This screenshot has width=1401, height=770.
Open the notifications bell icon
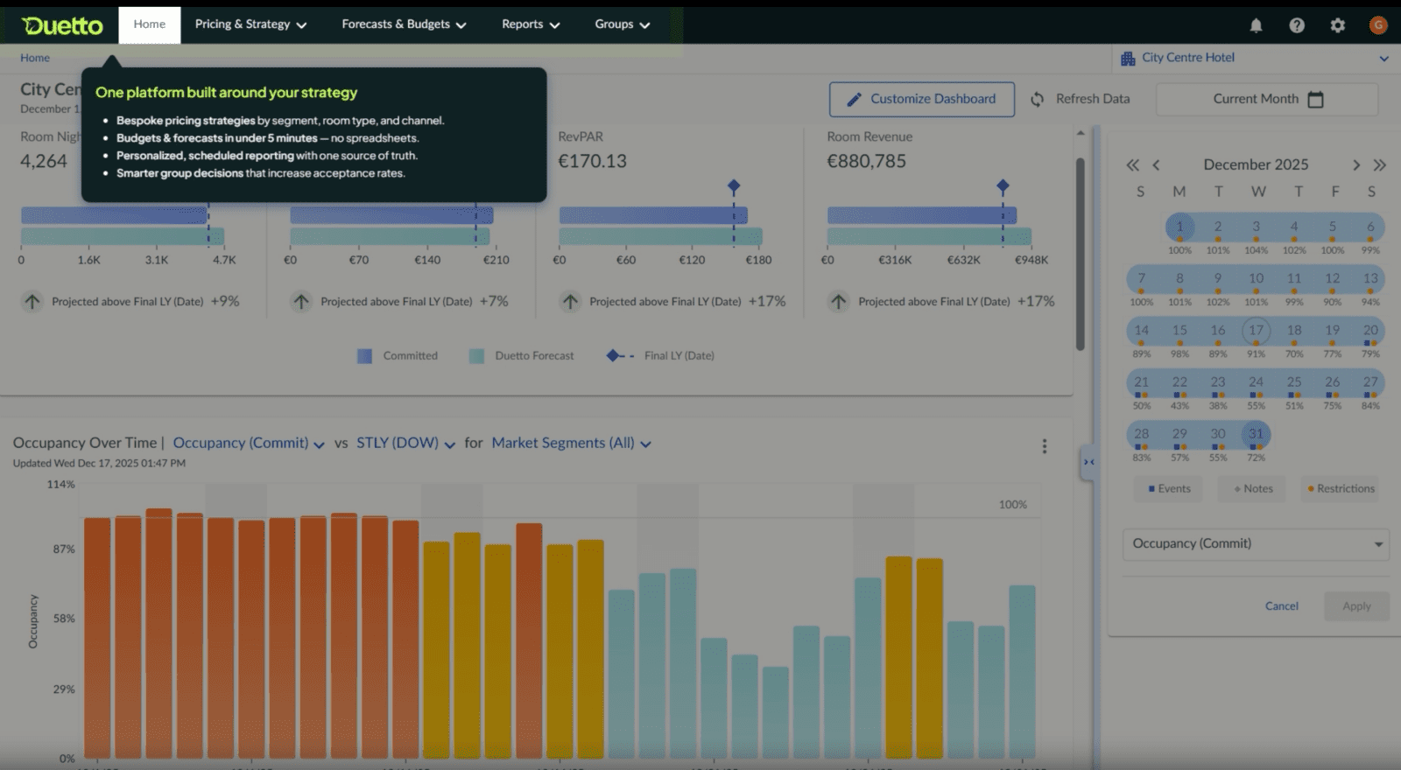[x=1256, y=25]
